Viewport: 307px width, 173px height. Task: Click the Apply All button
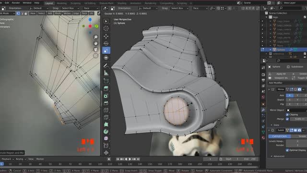(281, 74)
